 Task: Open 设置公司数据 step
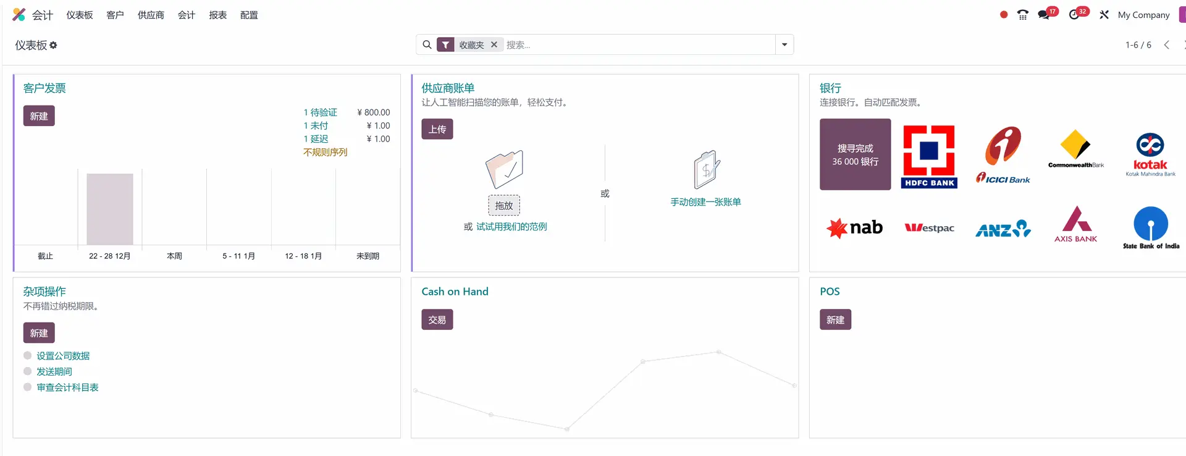(x=63, y=356)
